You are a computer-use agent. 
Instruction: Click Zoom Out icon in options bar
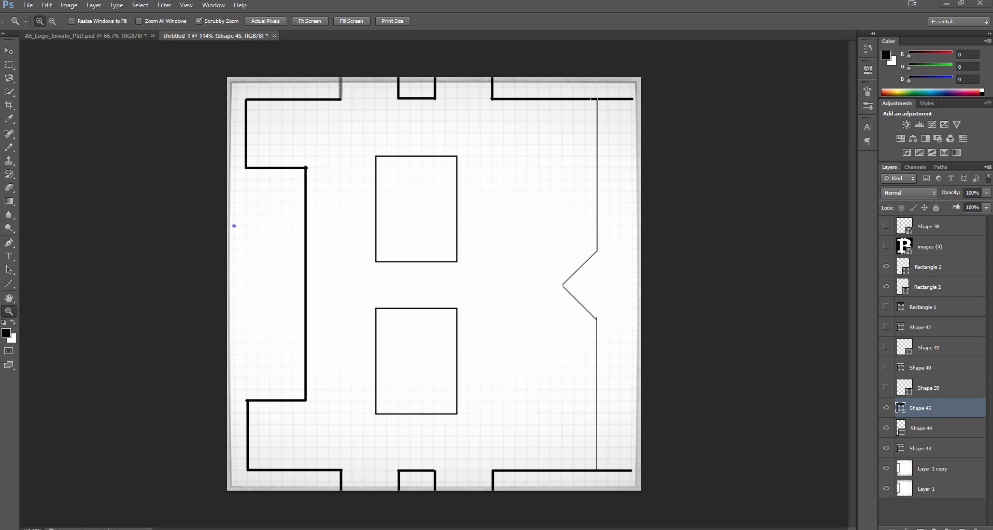(x=52, y=21)
